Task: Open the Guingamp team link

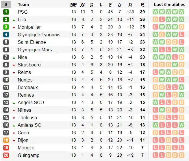Action: (29, 155)
